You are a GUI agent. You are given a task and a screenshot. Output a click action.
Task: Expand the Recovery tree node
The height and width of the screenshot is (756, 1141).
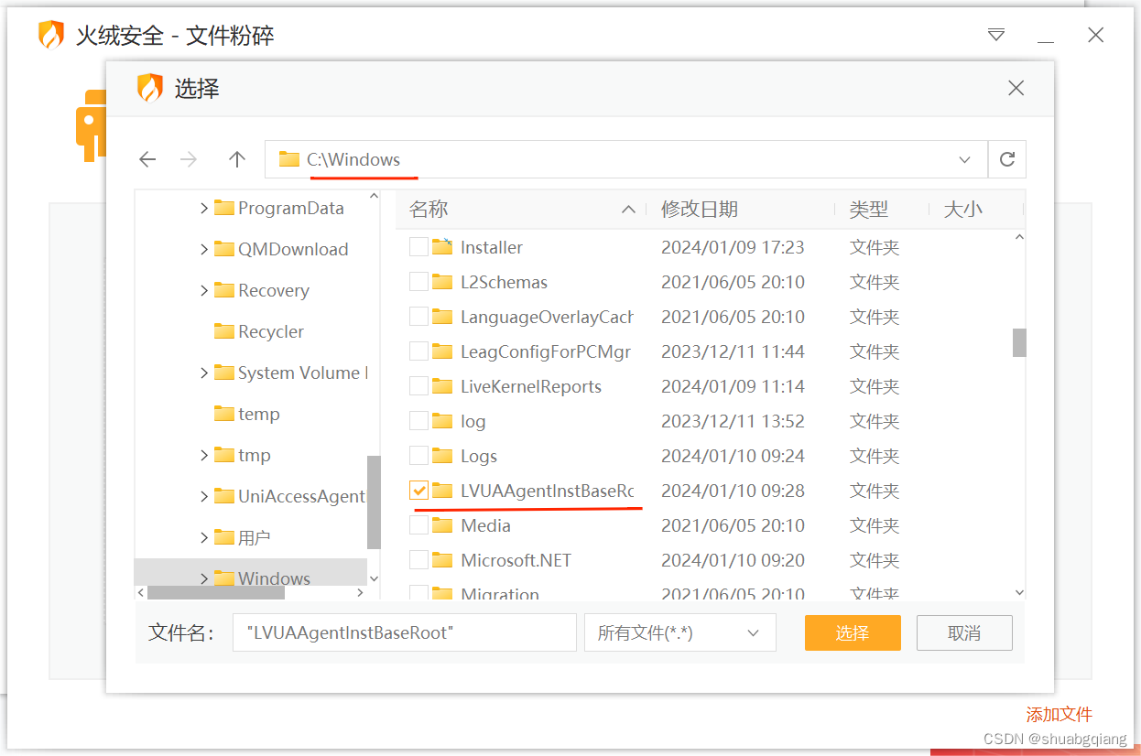click(204, 290)
